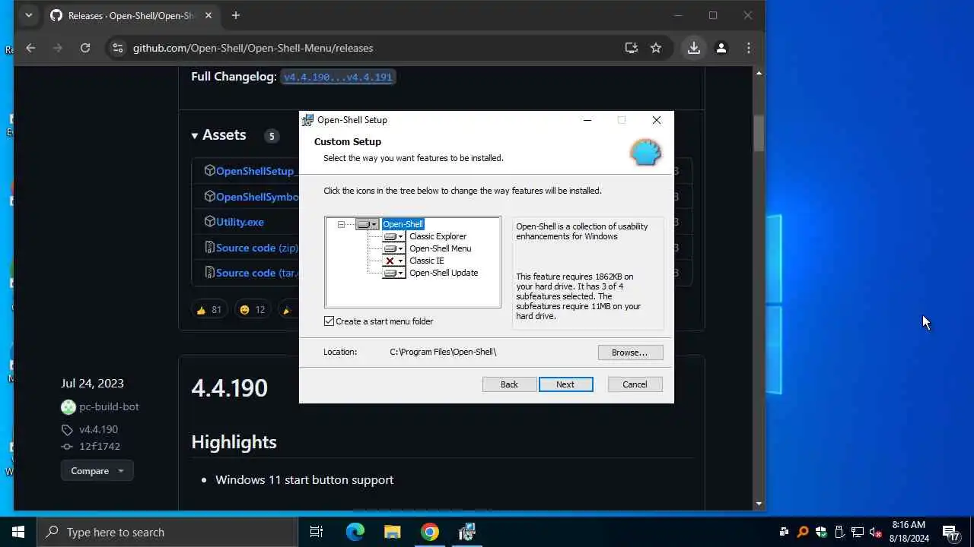Click Chrome back navigation arrow
Screen dimensions: 974x547
click(x=30, y=48)
